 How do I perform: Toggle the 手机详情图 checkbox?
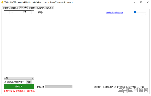click(115, 87)
